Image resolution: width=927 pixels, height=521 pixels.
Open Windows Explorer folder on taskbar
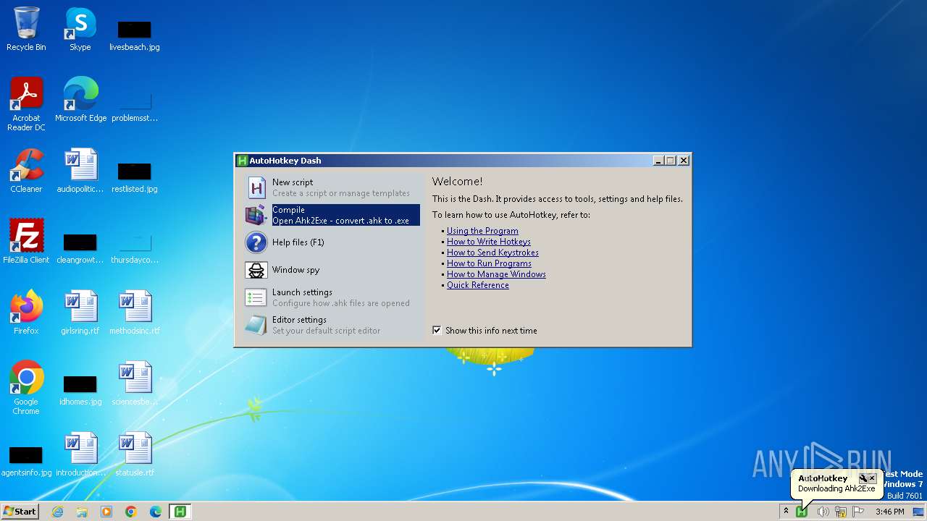click(x=82, y=512)
